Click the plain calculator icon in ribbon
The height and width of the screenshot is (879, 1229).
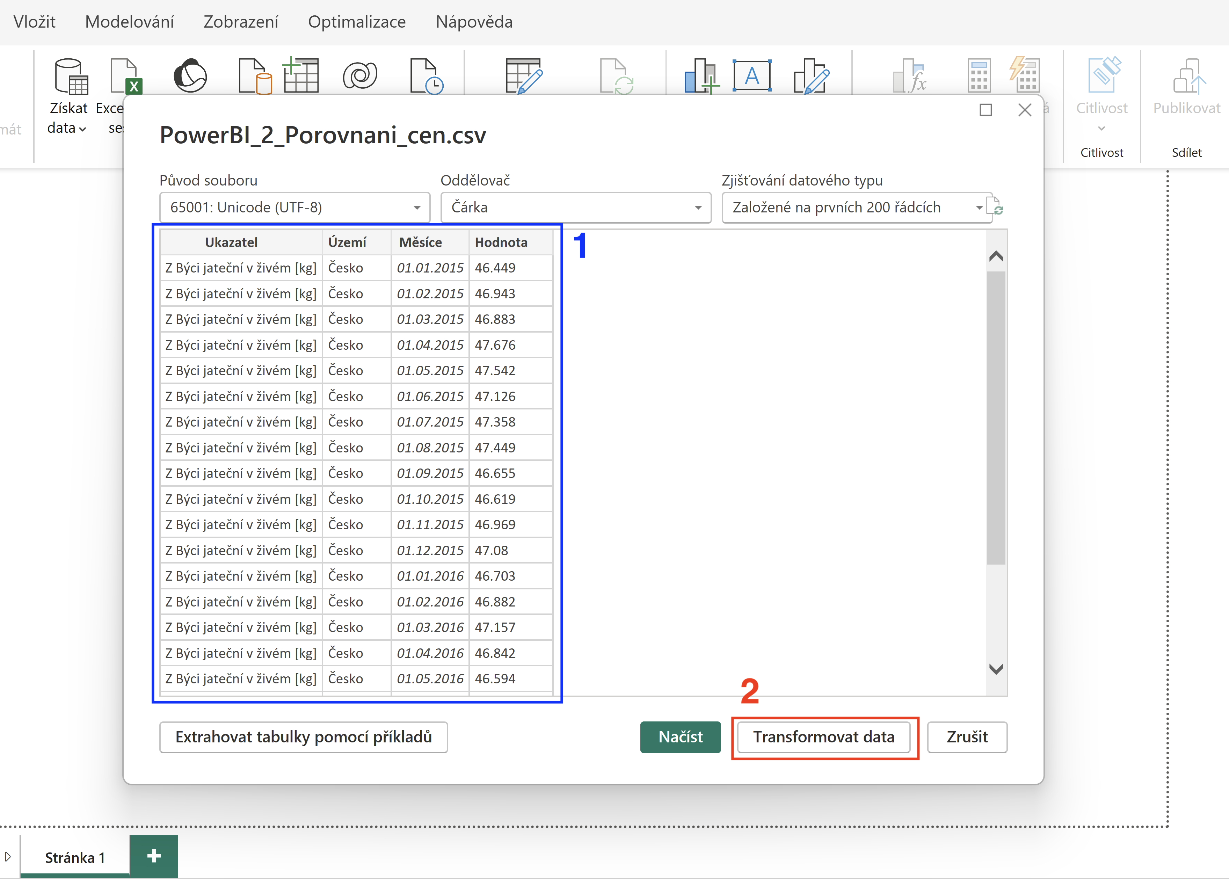click(979, 75)
